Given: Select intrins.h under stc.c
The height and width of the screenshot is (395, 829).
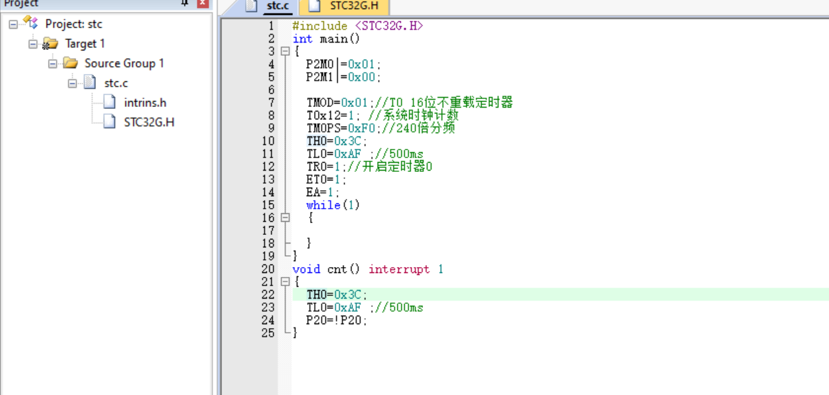Looking at the screenshot, I should [x=145, y=102].
